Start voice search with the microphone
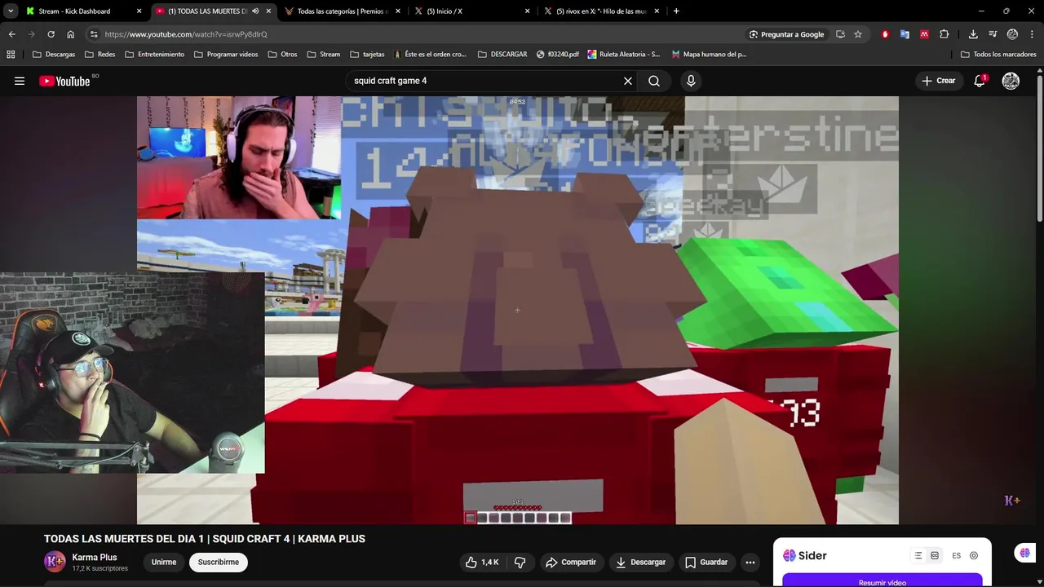Viewport: 1044px width, 587px height. (691, 81)
